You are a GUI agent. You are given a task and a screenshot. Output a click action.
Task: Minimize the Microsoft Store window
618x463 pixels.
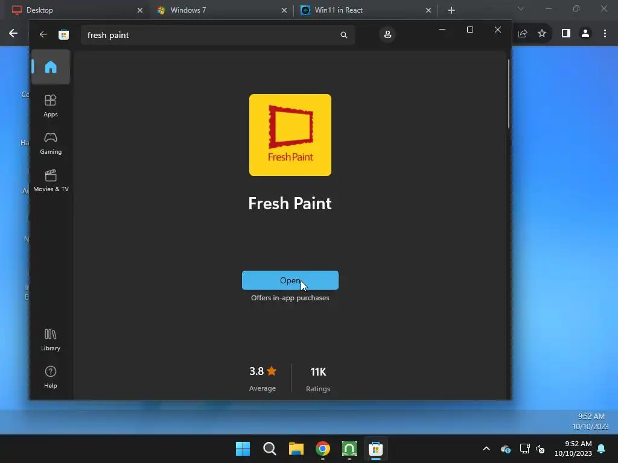(442, 30)
